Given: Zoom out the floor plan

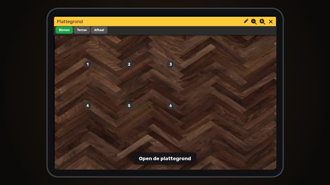Looking at the screenshot, I should point(254,22).
